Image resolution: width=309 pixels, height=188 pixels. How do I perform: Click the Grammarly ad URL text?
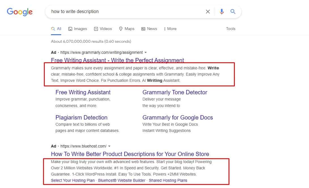coord(102,52)
